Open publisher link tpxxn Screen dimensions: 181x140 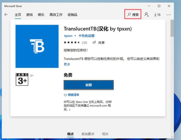(x=68, y=36)
